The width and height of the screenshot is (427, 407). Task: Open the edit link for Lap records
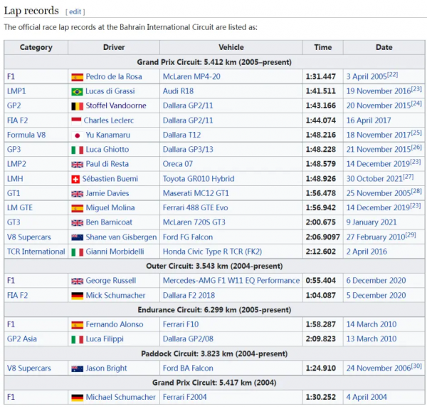tap(75, 12)
